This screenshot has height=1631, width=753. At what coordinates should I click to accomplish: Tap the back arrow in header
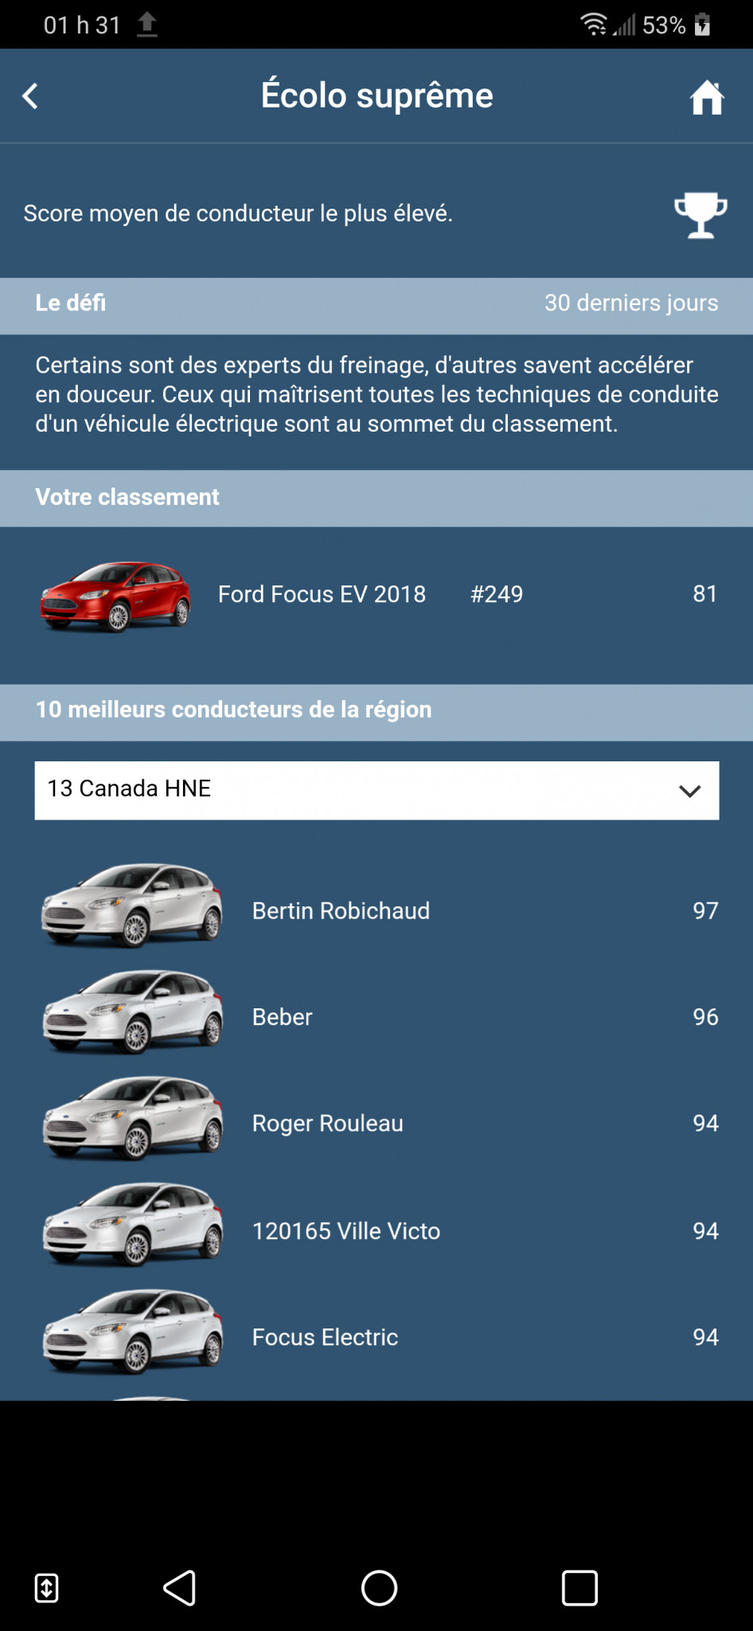tap(30, 96)
